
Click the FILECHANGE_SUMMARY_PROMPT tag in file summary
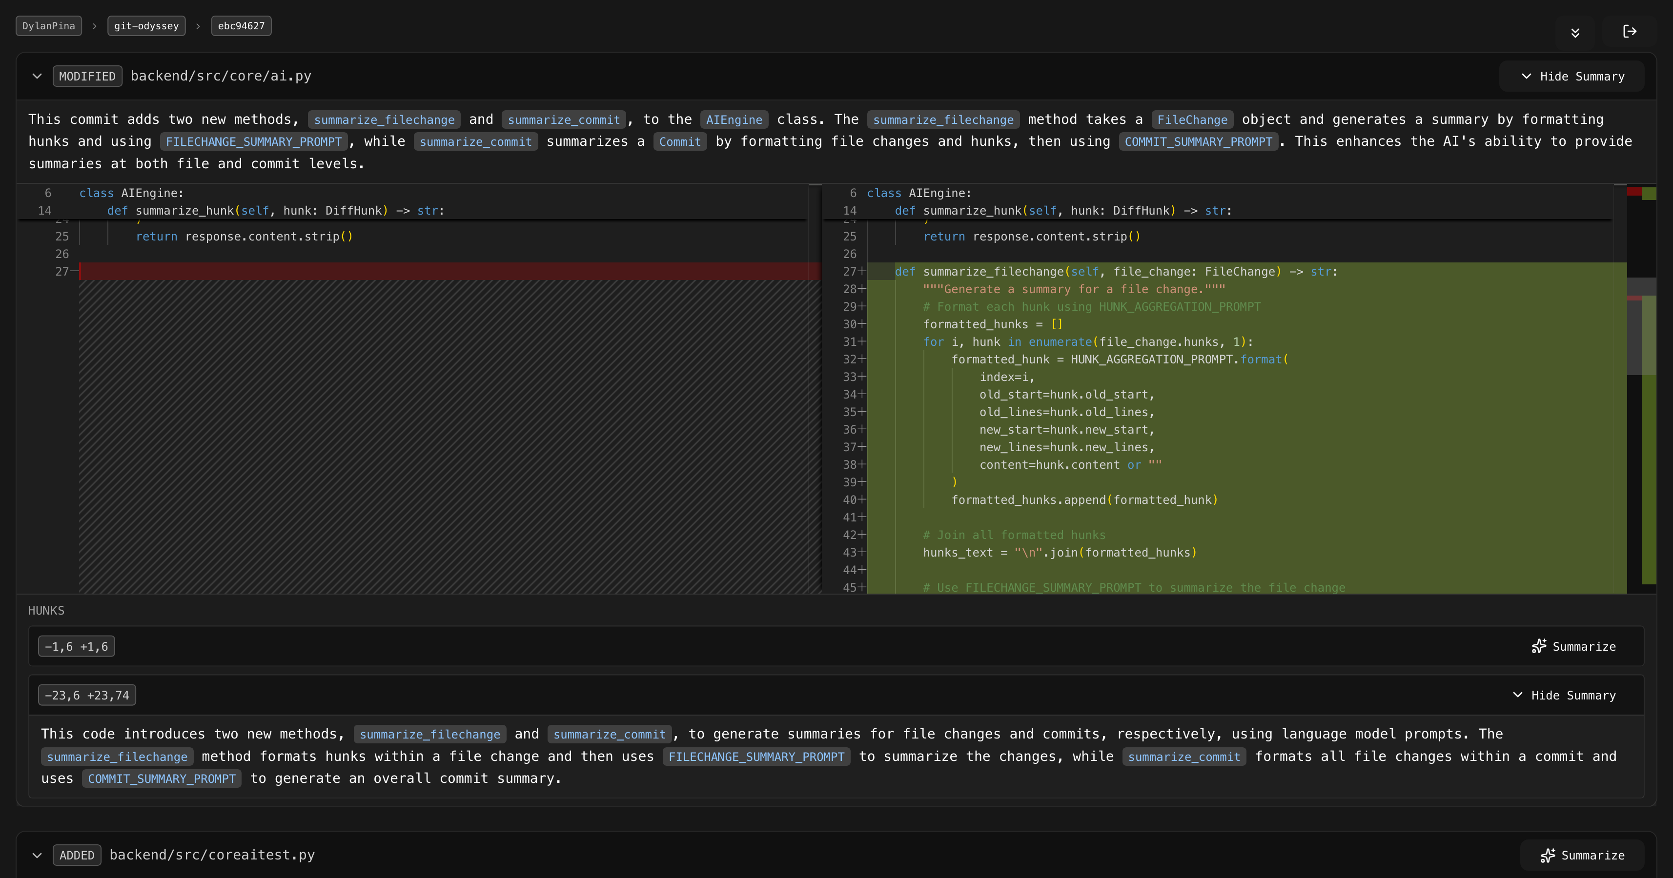(253, 142)
